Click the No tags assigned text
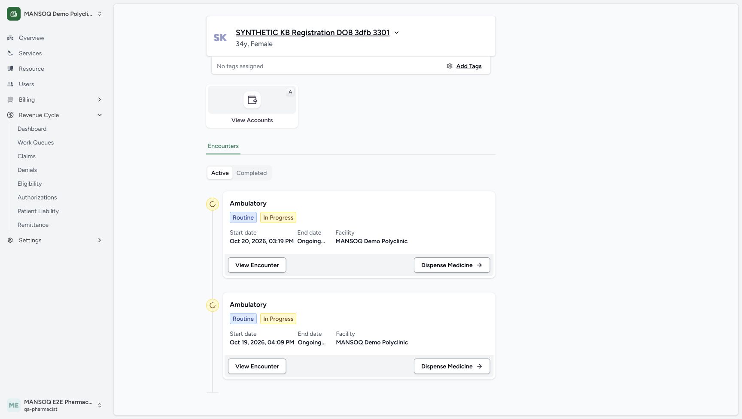 pos(240,66)
